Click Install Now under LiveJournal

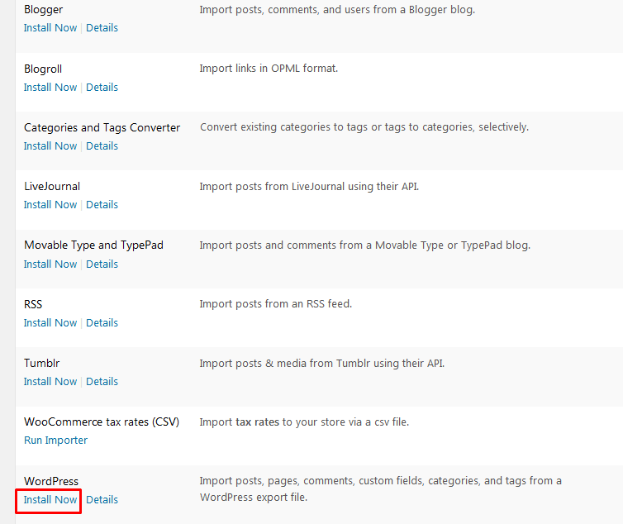[50, 205]
